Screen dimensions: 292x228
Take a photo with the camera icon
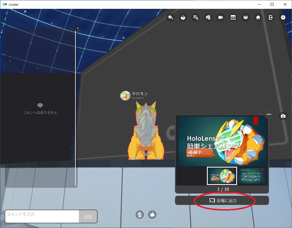click(x=283, y=116)
